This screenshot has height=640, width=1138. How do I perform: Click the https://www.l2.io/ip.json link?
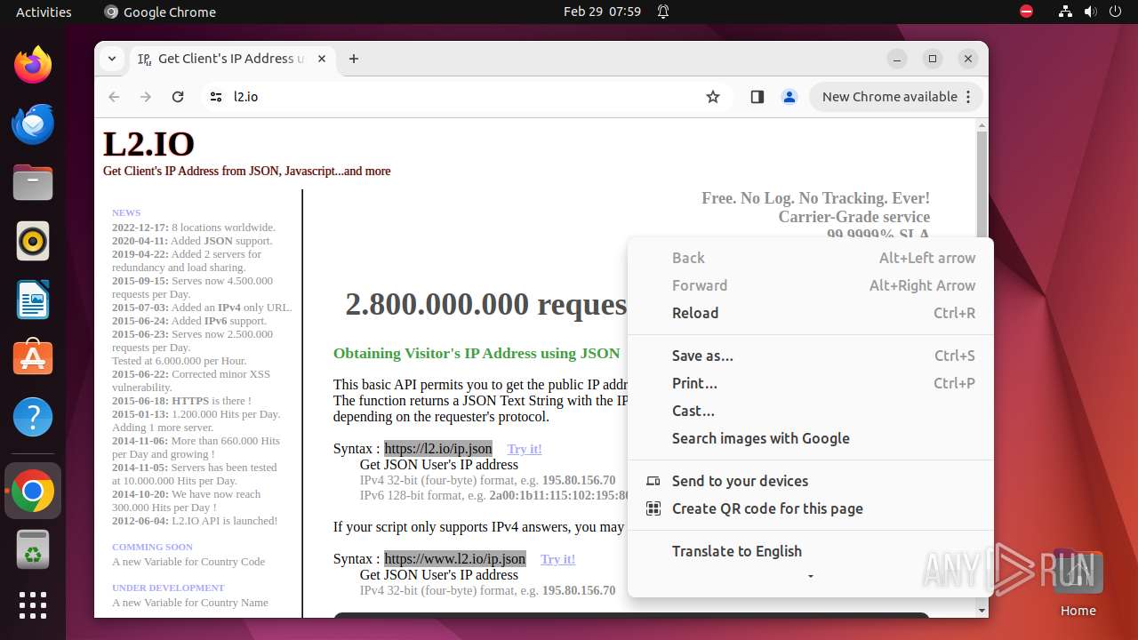pos(455,559)
